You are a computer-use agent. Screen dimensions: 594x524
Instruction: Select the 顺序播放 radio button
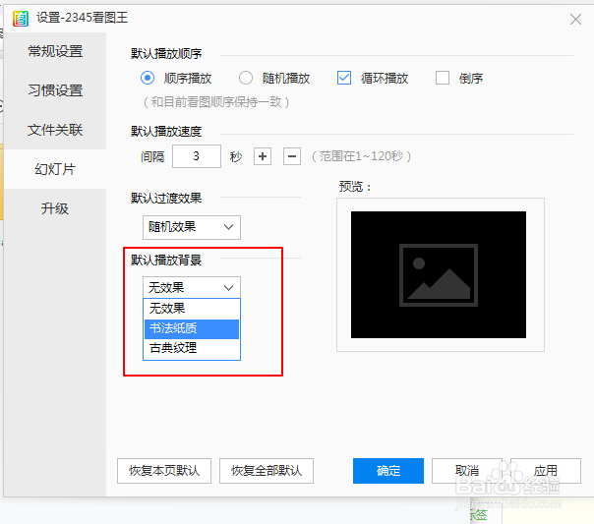pos(148,78)
